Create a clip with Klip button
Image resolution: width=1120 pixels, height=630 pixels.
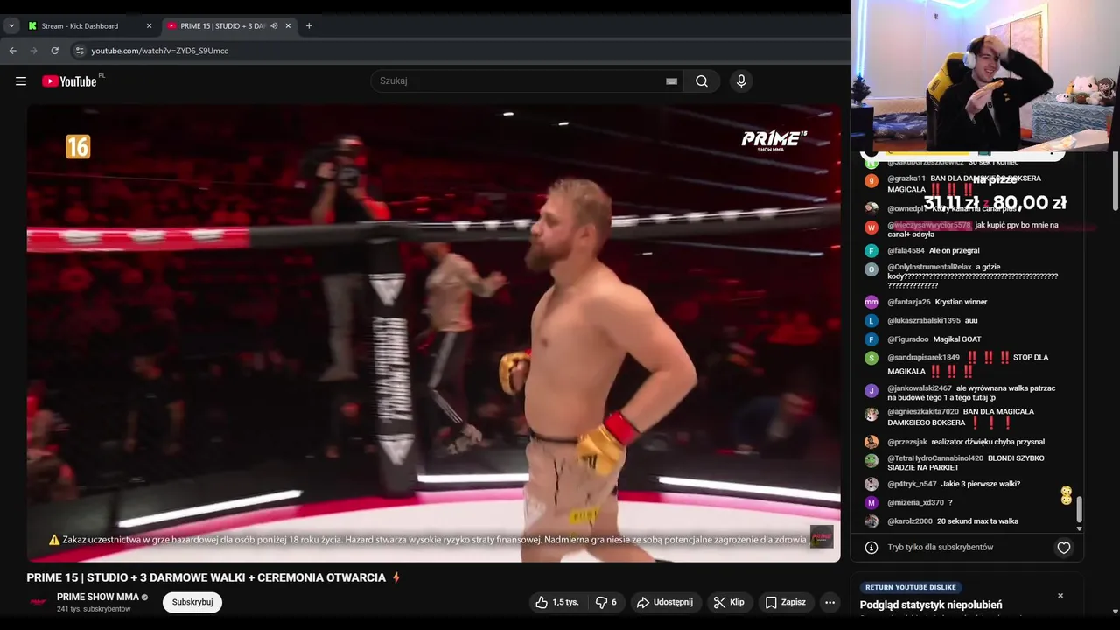point(729,602)
